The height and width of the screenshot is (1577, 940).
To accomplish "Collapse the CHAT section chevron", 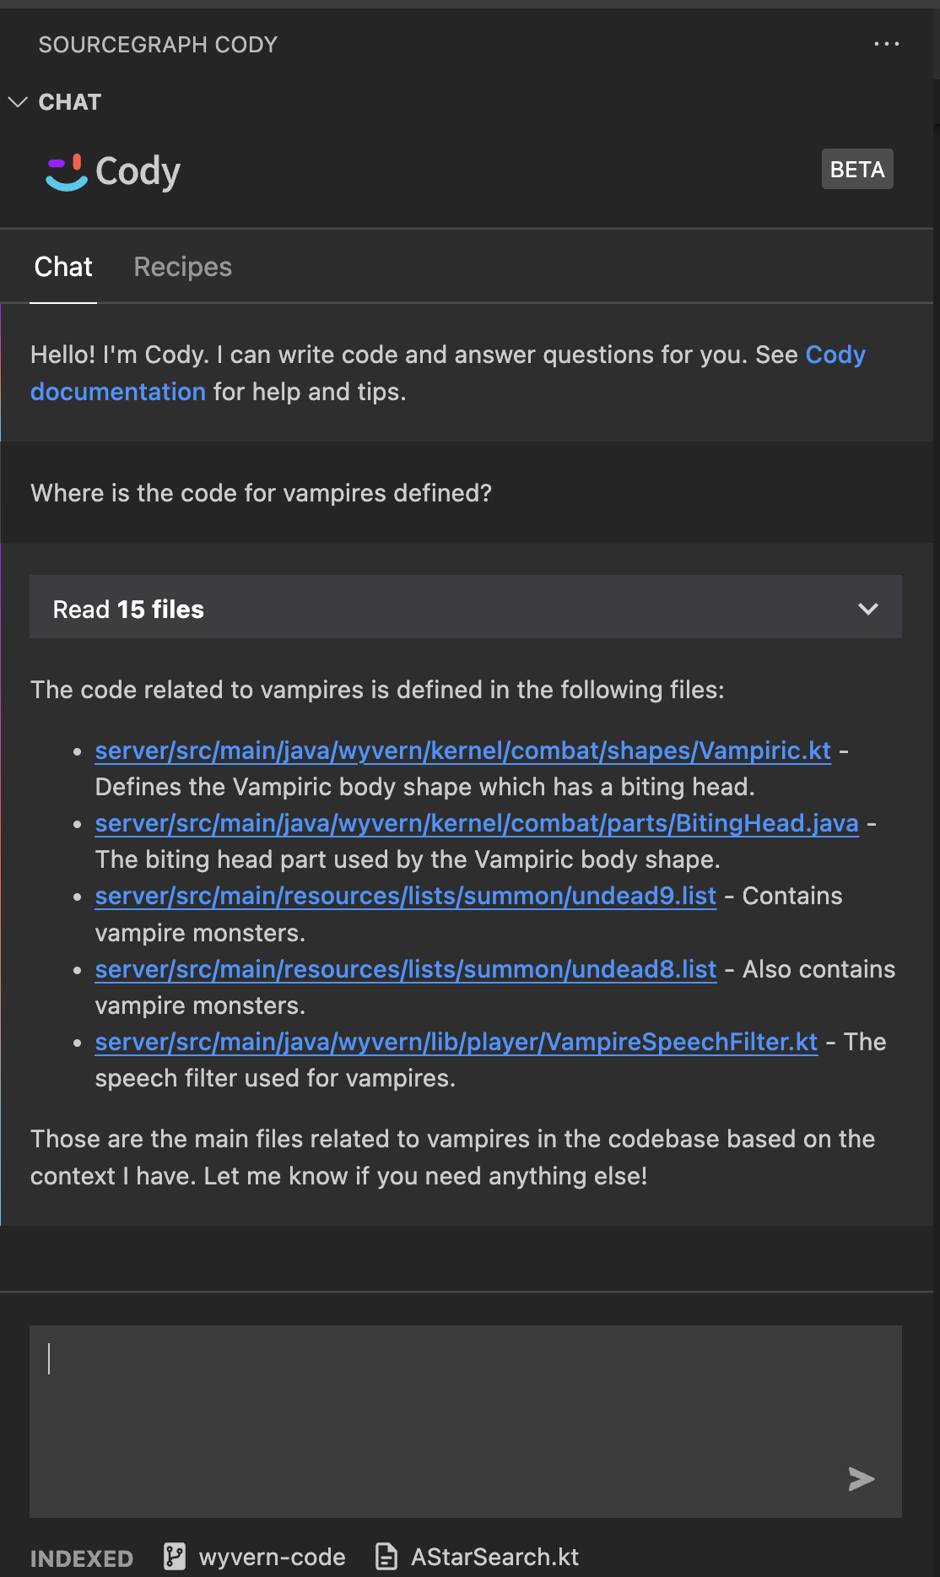I will tap(18, 102).
